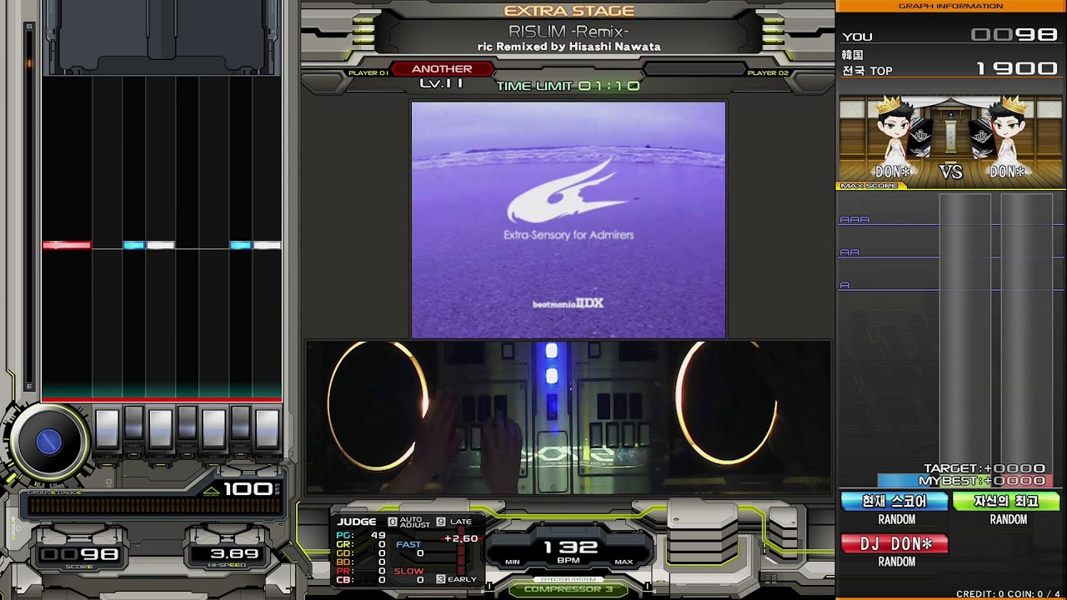The width and height of the screenshot is (1067, 600).
Task: Select the red DJ DON* button
Action: coord(894,544)
